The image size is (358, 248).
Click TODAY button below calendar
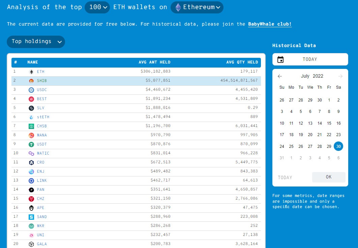click(285, 177)
